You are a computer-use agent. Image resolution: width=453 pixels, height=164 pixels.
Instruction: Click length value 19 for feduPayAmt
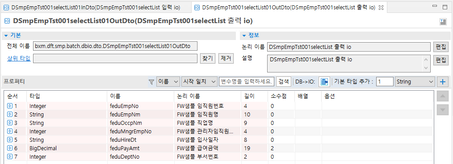[x=255, y=148]
